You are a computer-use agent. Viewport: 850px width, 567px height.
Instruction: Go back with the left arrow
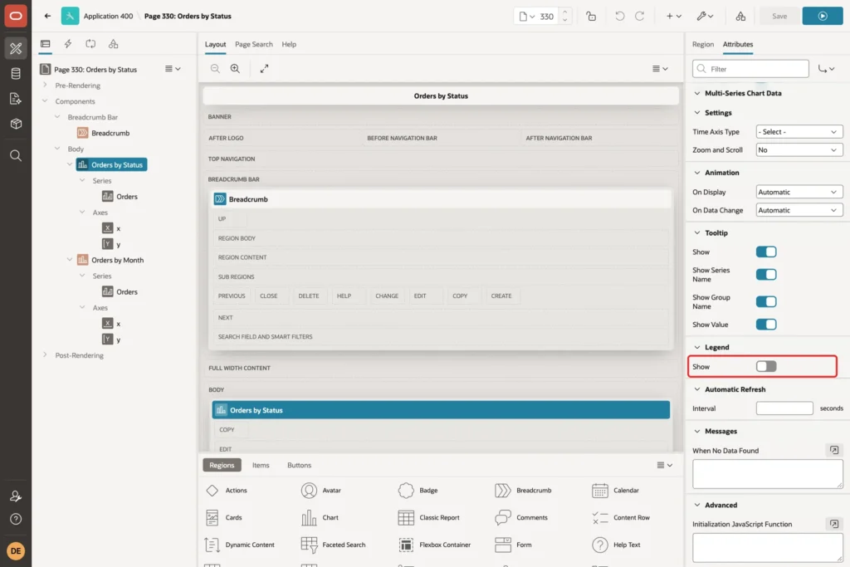click(47, 16)
